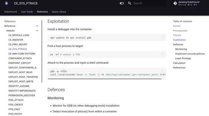Click the Monitoring subheading
This screenshot has height=116, width=209.
tap(56, 98)
